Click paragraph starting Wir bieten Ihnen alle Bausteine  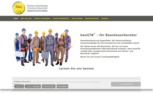click(110, 50)
